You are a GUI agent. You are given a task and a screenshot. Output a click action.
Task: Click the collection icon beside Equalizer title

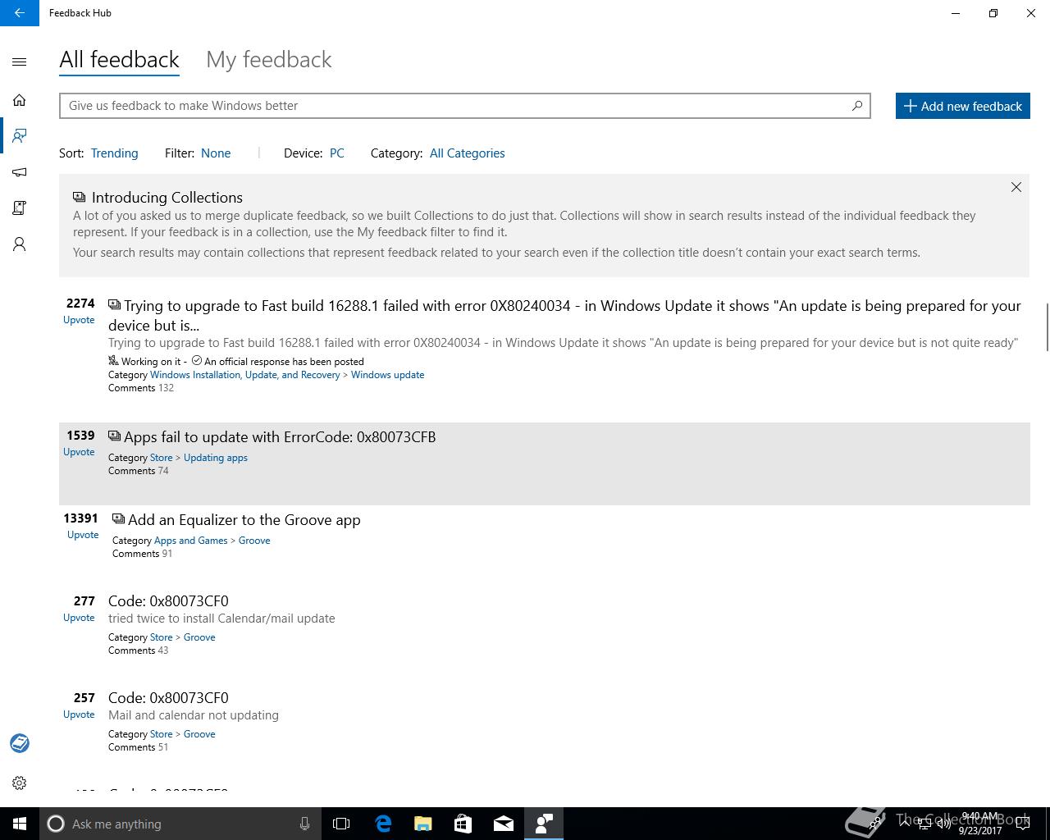(x=118, y=519)
